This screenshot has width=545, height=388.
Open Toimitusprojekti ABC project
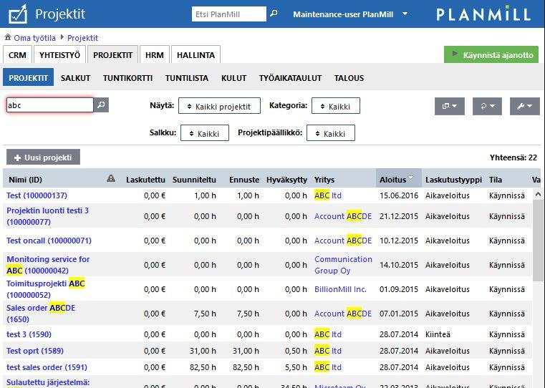tap(46, 289)
